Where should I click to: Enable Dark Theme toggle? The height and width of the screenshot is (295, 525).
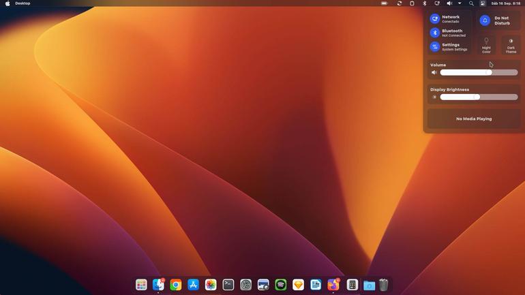click(511, 46)
